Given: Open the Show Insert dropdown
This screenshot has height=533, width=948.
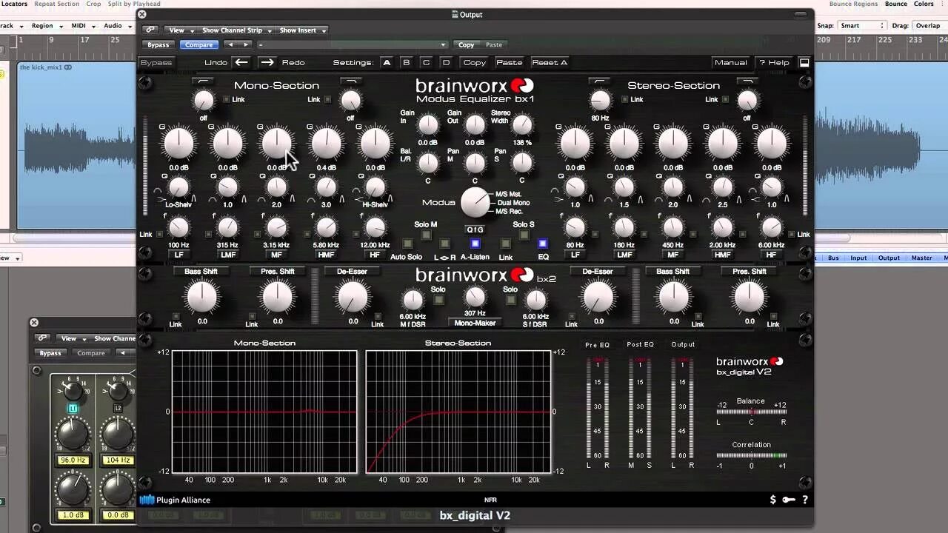Looking at the screenshot, I should (x=301, y=30).
